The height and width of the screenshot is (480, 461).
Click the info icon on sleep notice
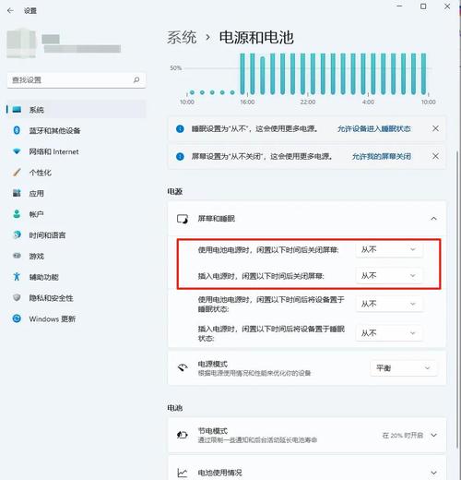(180, 128)
